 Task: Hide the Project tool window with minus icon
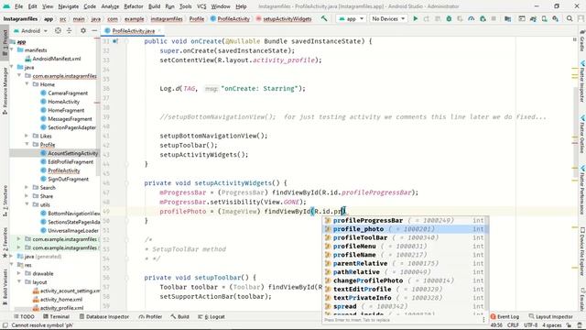tap(94, 30)
